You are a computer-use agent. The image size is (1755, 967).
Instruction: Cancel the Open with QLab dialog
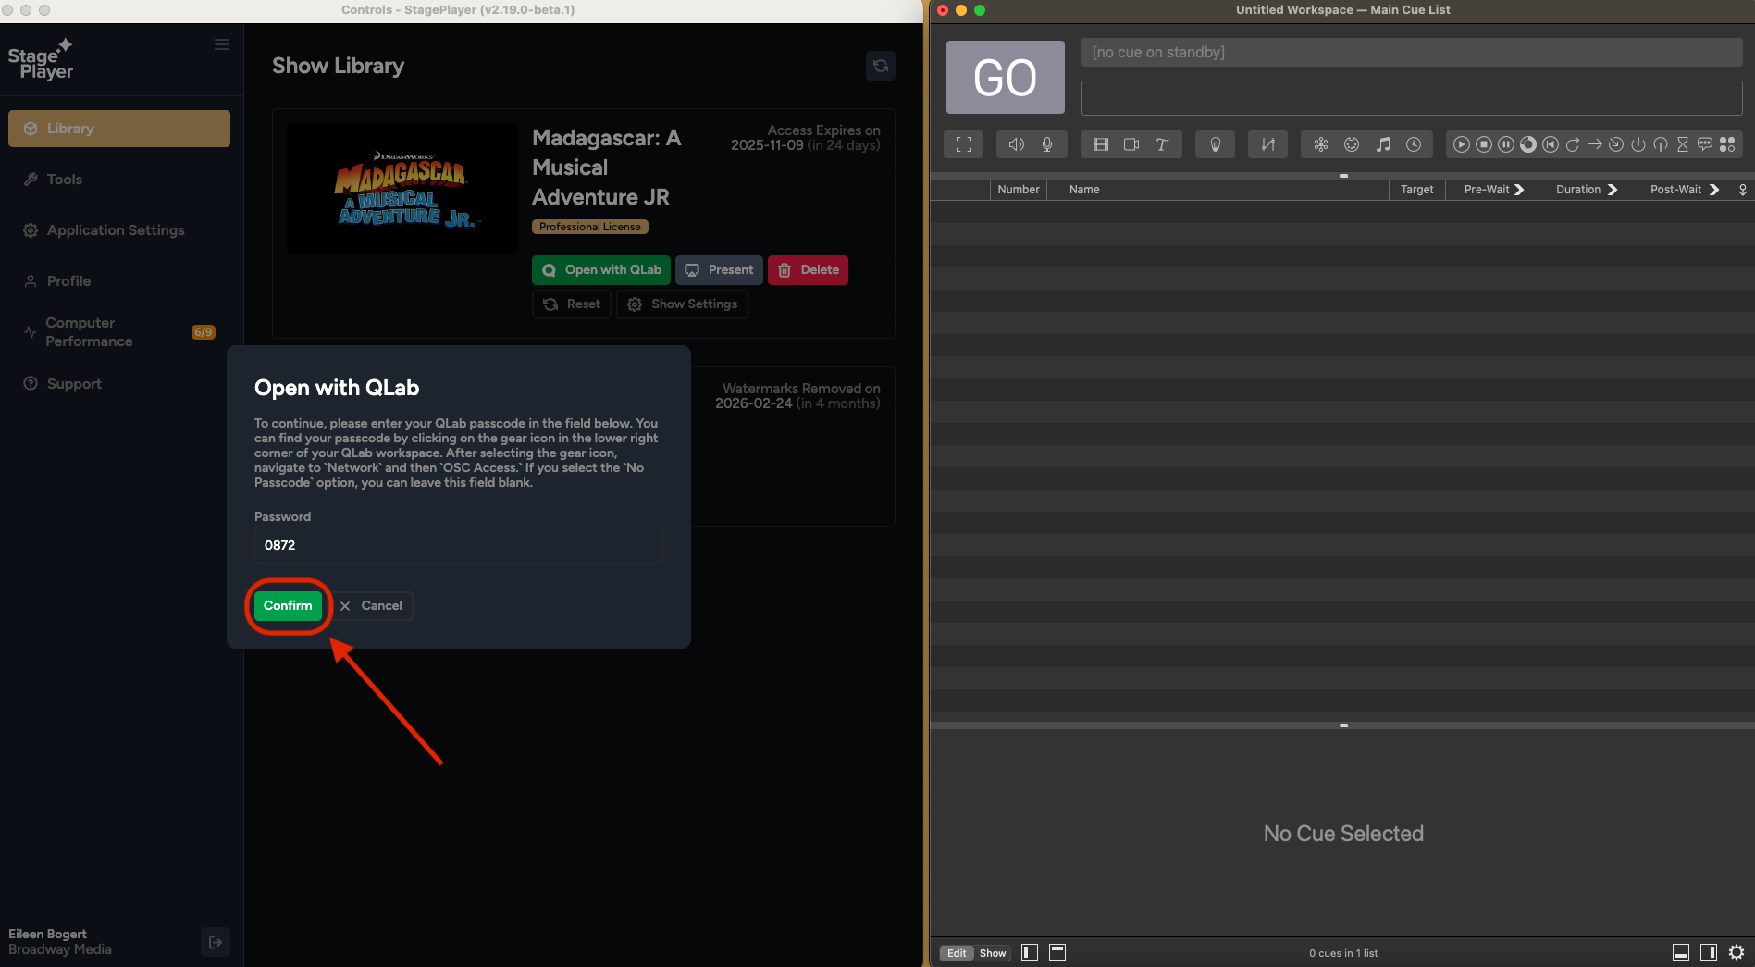(x=372, y=606)
